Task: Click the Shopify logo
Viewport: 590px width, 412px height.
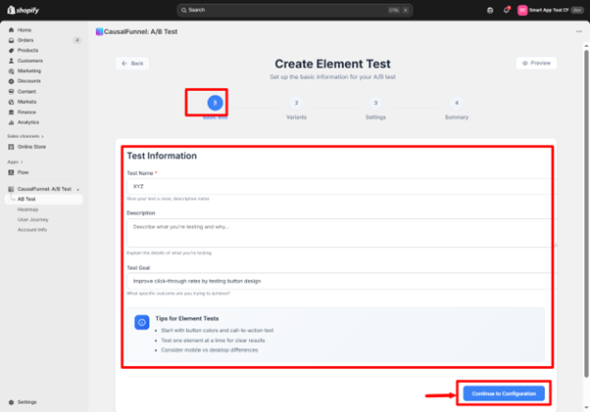Action: (25, 10)
